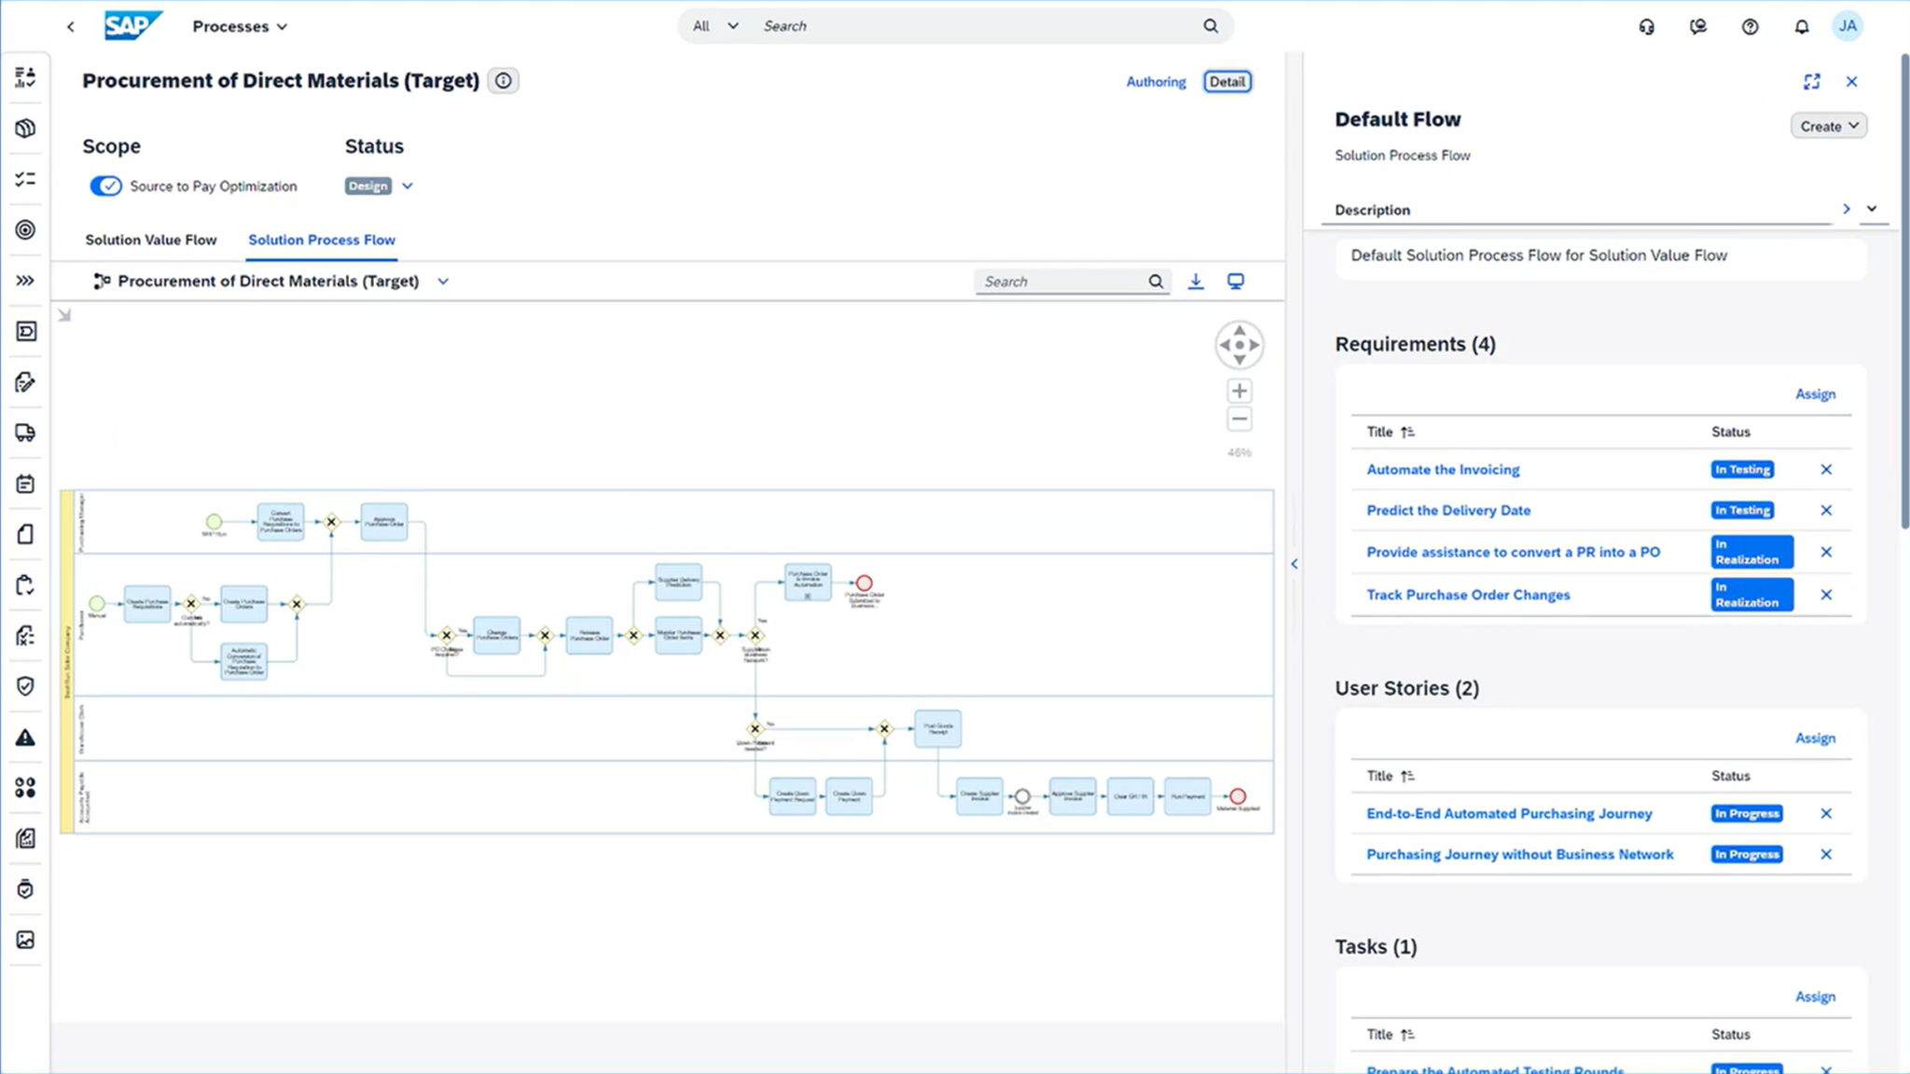This screenshot has height=1074, width=1910.
Task: Toggle the Source to Pay Optimization scope switch
Action: (x=106, y=186)
